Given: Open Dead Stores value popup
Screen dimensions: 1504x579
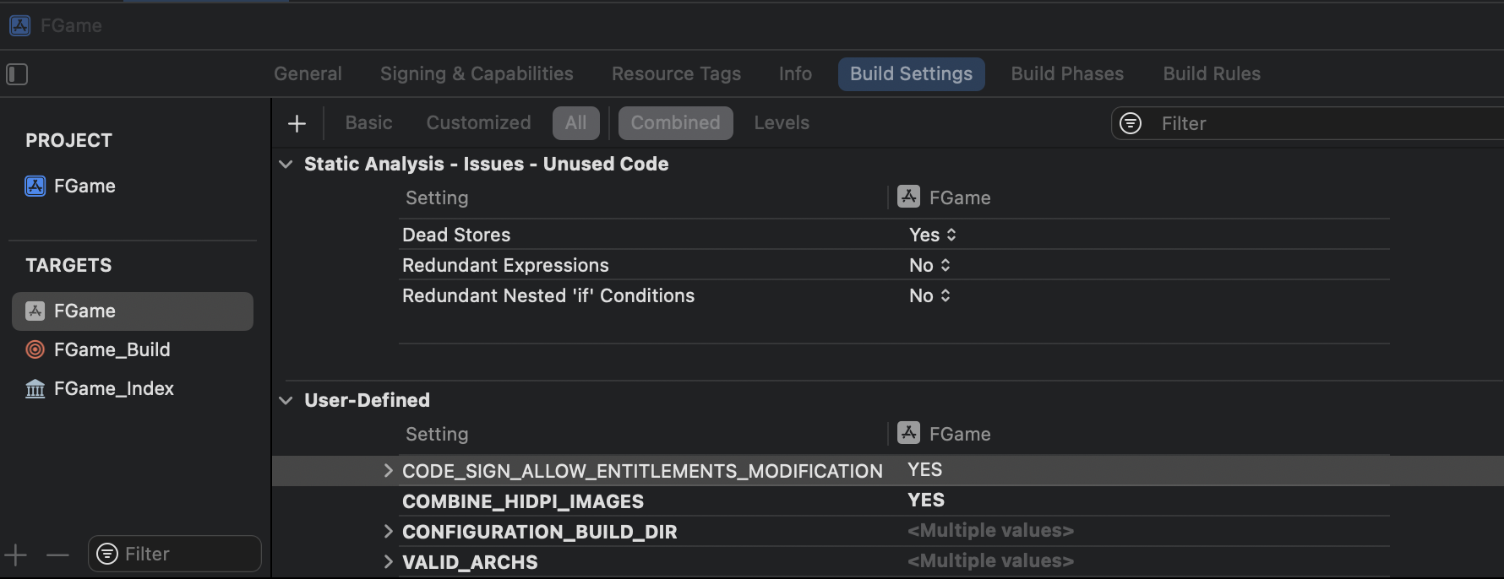Looking at the screenshot, I should tap(933, 235).
